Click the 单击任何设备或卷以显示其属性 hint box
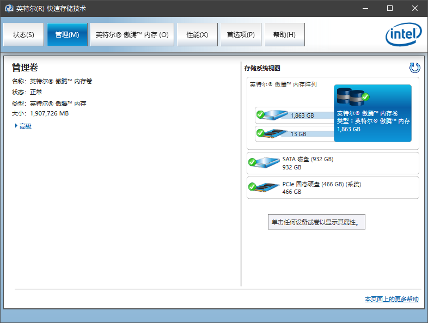The image size is (428, 323). (316, 222)
